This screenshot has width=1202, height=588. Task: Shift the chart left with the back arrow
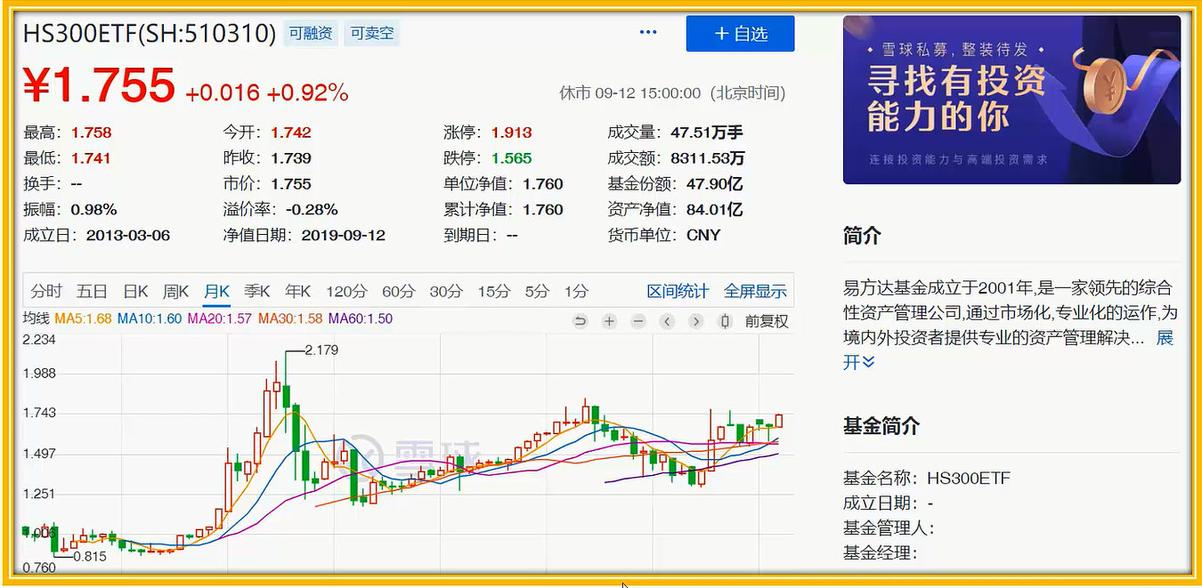[667, 321]
